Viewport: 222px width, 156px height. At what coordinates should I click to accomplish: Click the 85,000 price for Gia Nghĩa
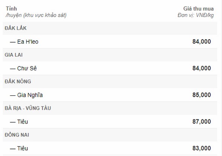pyautogui.click(x=202, y=95)
